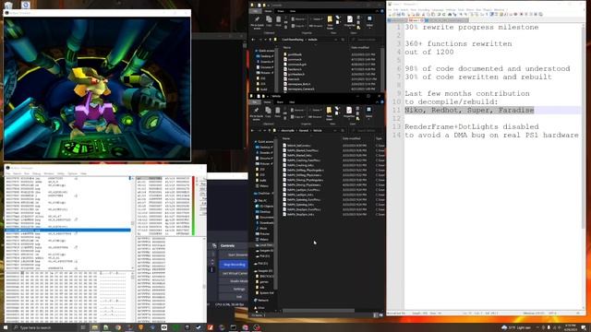Toggle the indent guide icon in Notepad++
591x332 pixels.
click(x=491, y=15)
